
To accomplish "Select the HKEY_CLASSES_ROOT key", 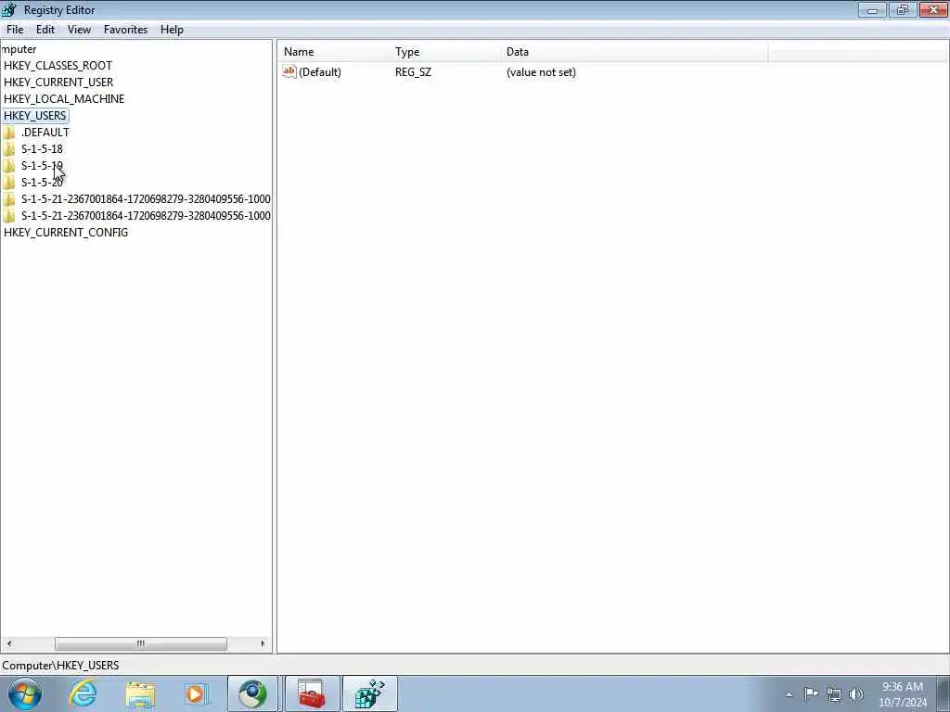I will (x=58, y=66).
